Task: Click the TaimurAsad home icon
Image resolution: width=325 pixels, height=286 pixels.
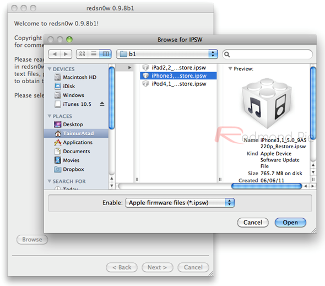Action: pyautogui.click(x=58, y=133)
